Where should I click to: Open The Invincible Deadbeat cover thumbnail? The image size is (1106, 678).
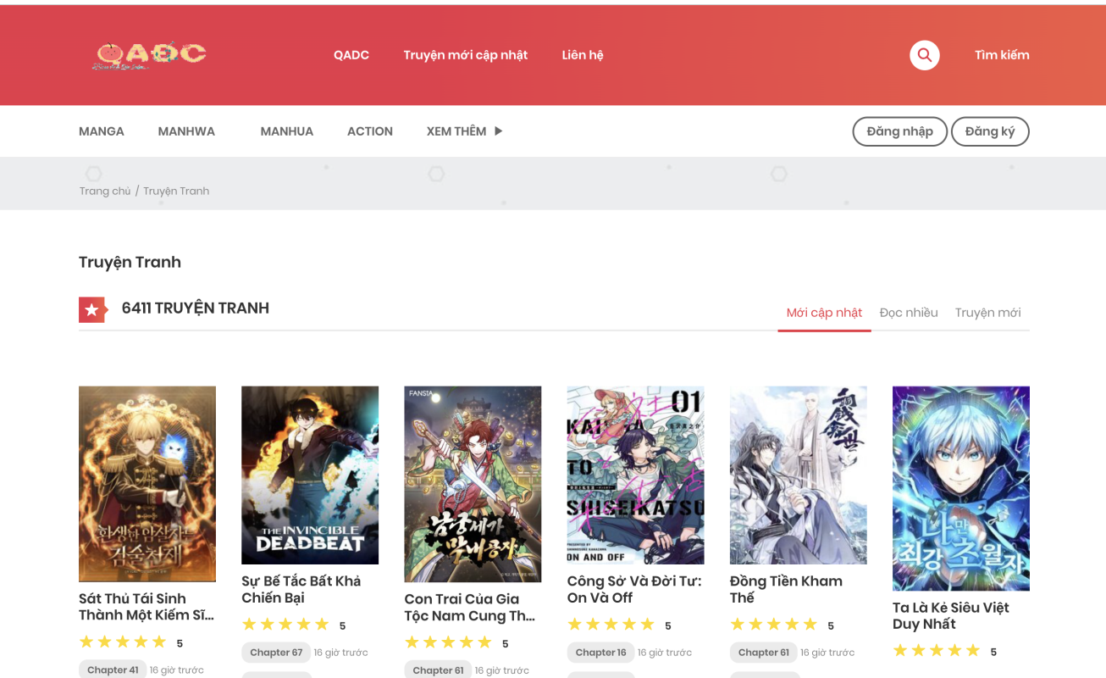click(310, 475)
